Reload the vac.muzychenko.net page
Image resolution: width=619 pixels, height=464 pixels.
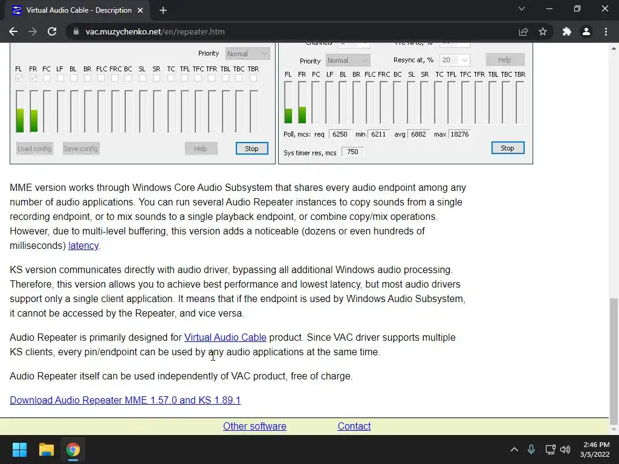[x=52, y=31]
